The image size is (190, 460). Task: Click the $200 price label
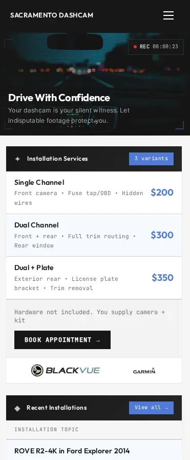point(162,193)
